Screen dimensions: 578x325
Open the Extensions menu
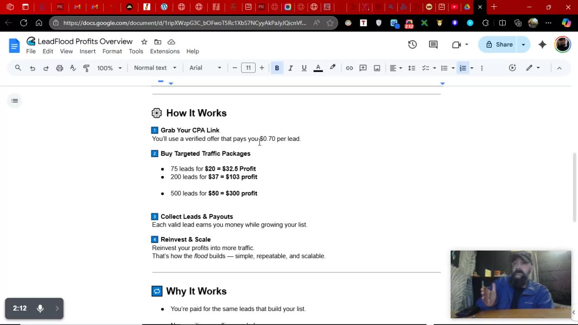pos(165,51)
